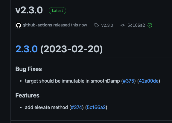The height and width of the screenshot is (123, 172).
Task: Click the green Latest release badge
Action: pyautogui.click(x=57, y=11)
